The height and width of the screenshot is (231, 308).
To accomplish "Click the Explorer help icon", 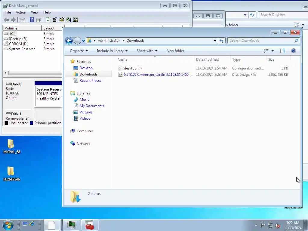I will coord(294,51).
